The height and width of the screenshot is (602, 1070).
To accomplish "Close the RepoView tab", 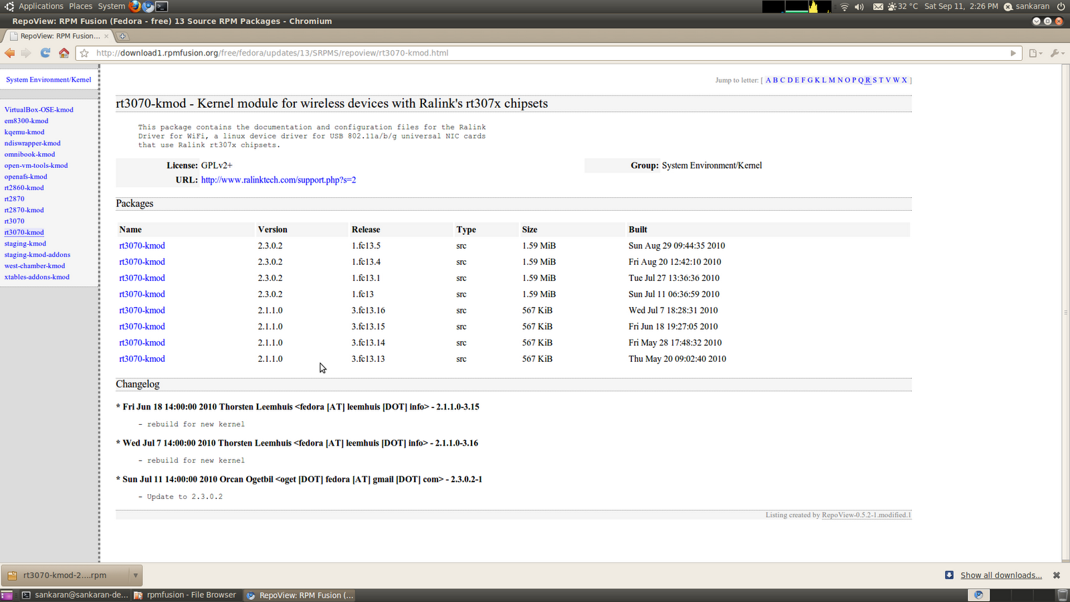I will tap(106, 36).
